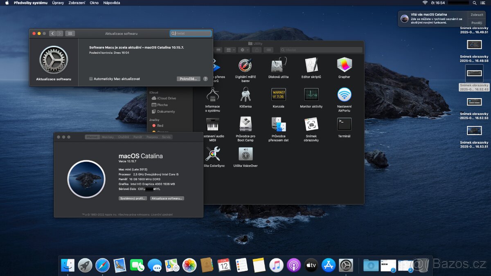Click the tags button in Utility toolbar

tap(268, 50)
